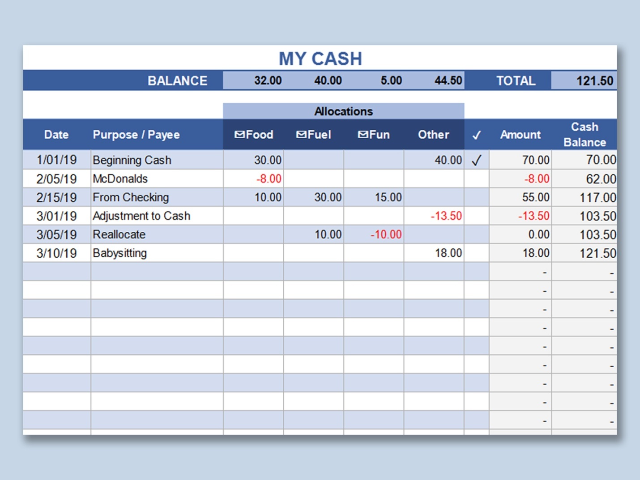
Task: Click the 3/05/19 date cell
Action: (x=57, y=235)
